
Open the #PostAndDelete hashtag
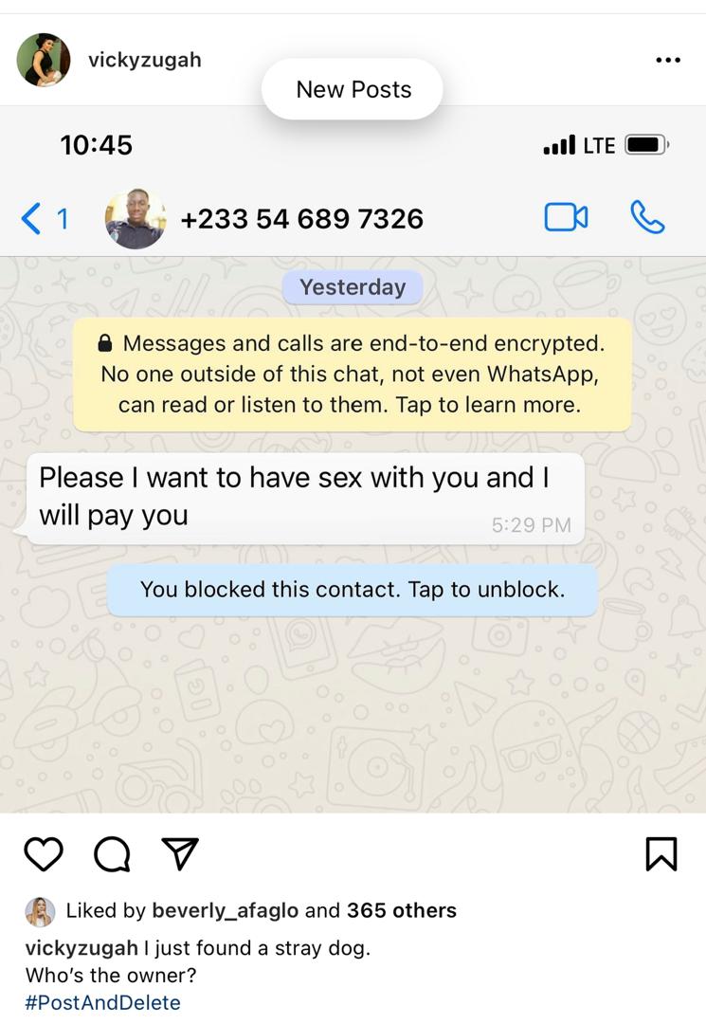coord(102,1002)
